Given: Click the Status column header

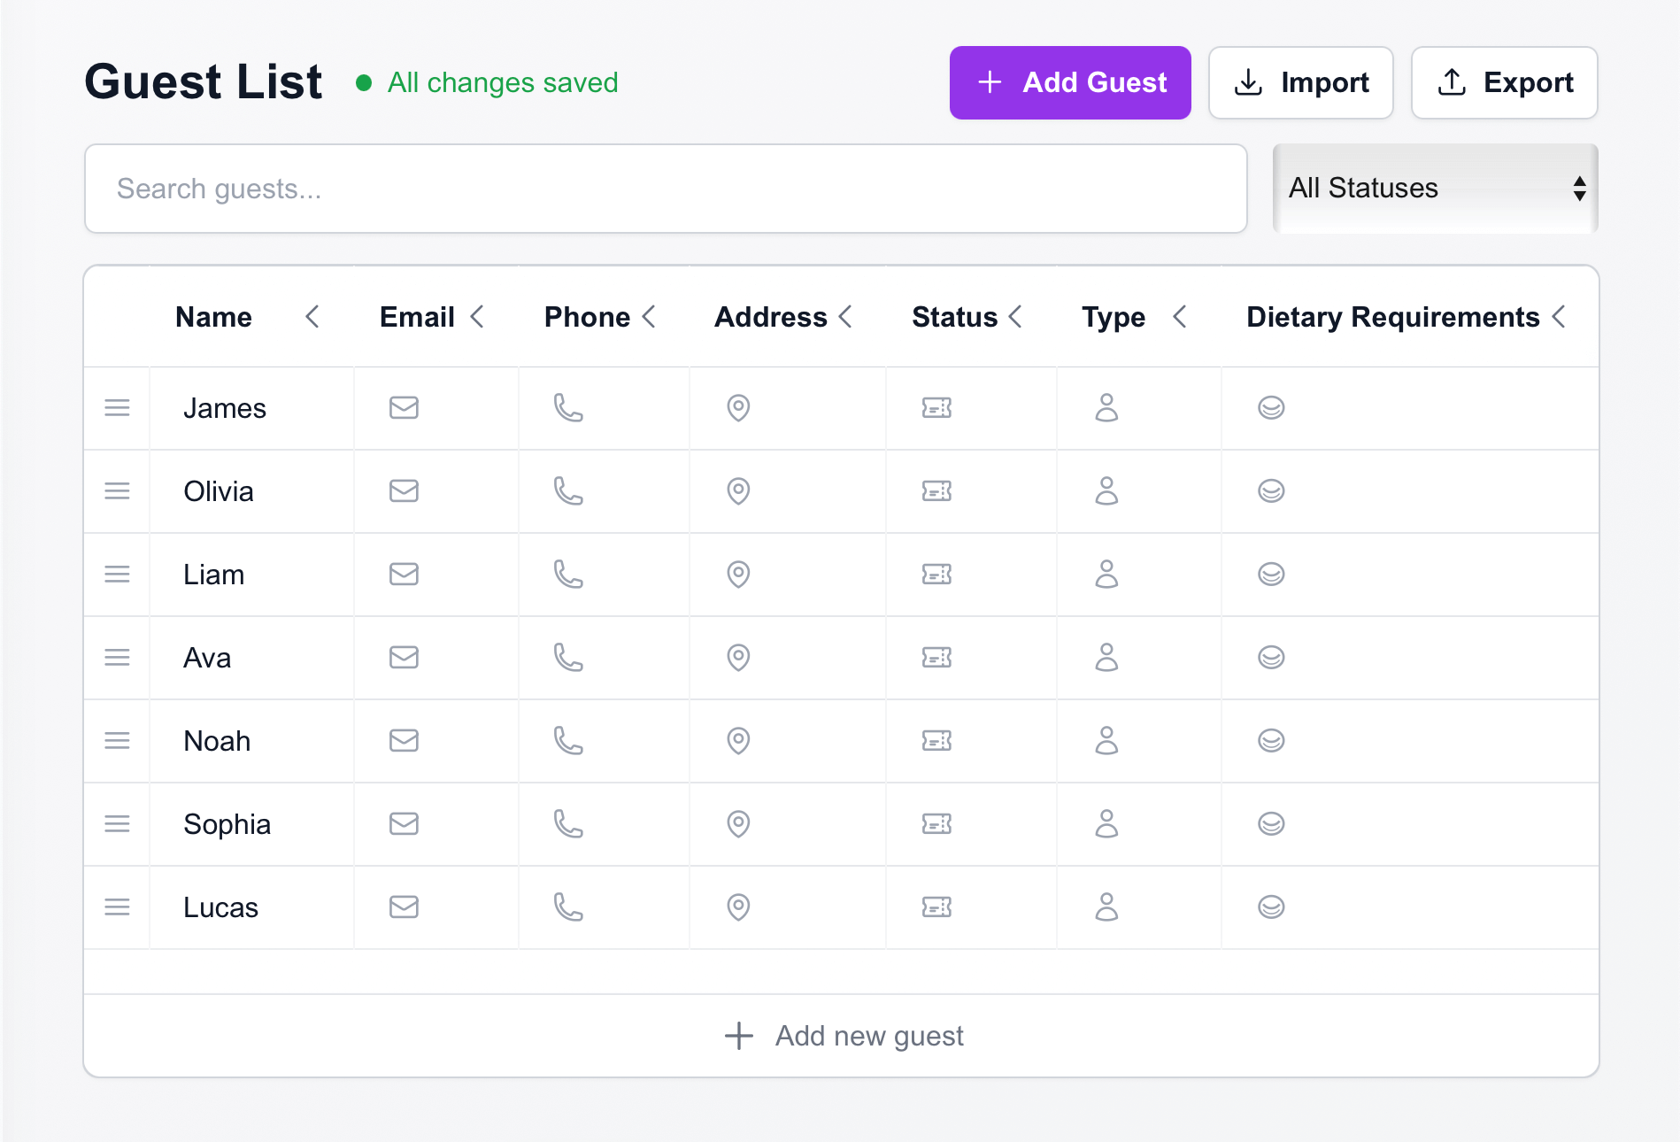Looking at the screenshot, I should (x=953, y=316).
